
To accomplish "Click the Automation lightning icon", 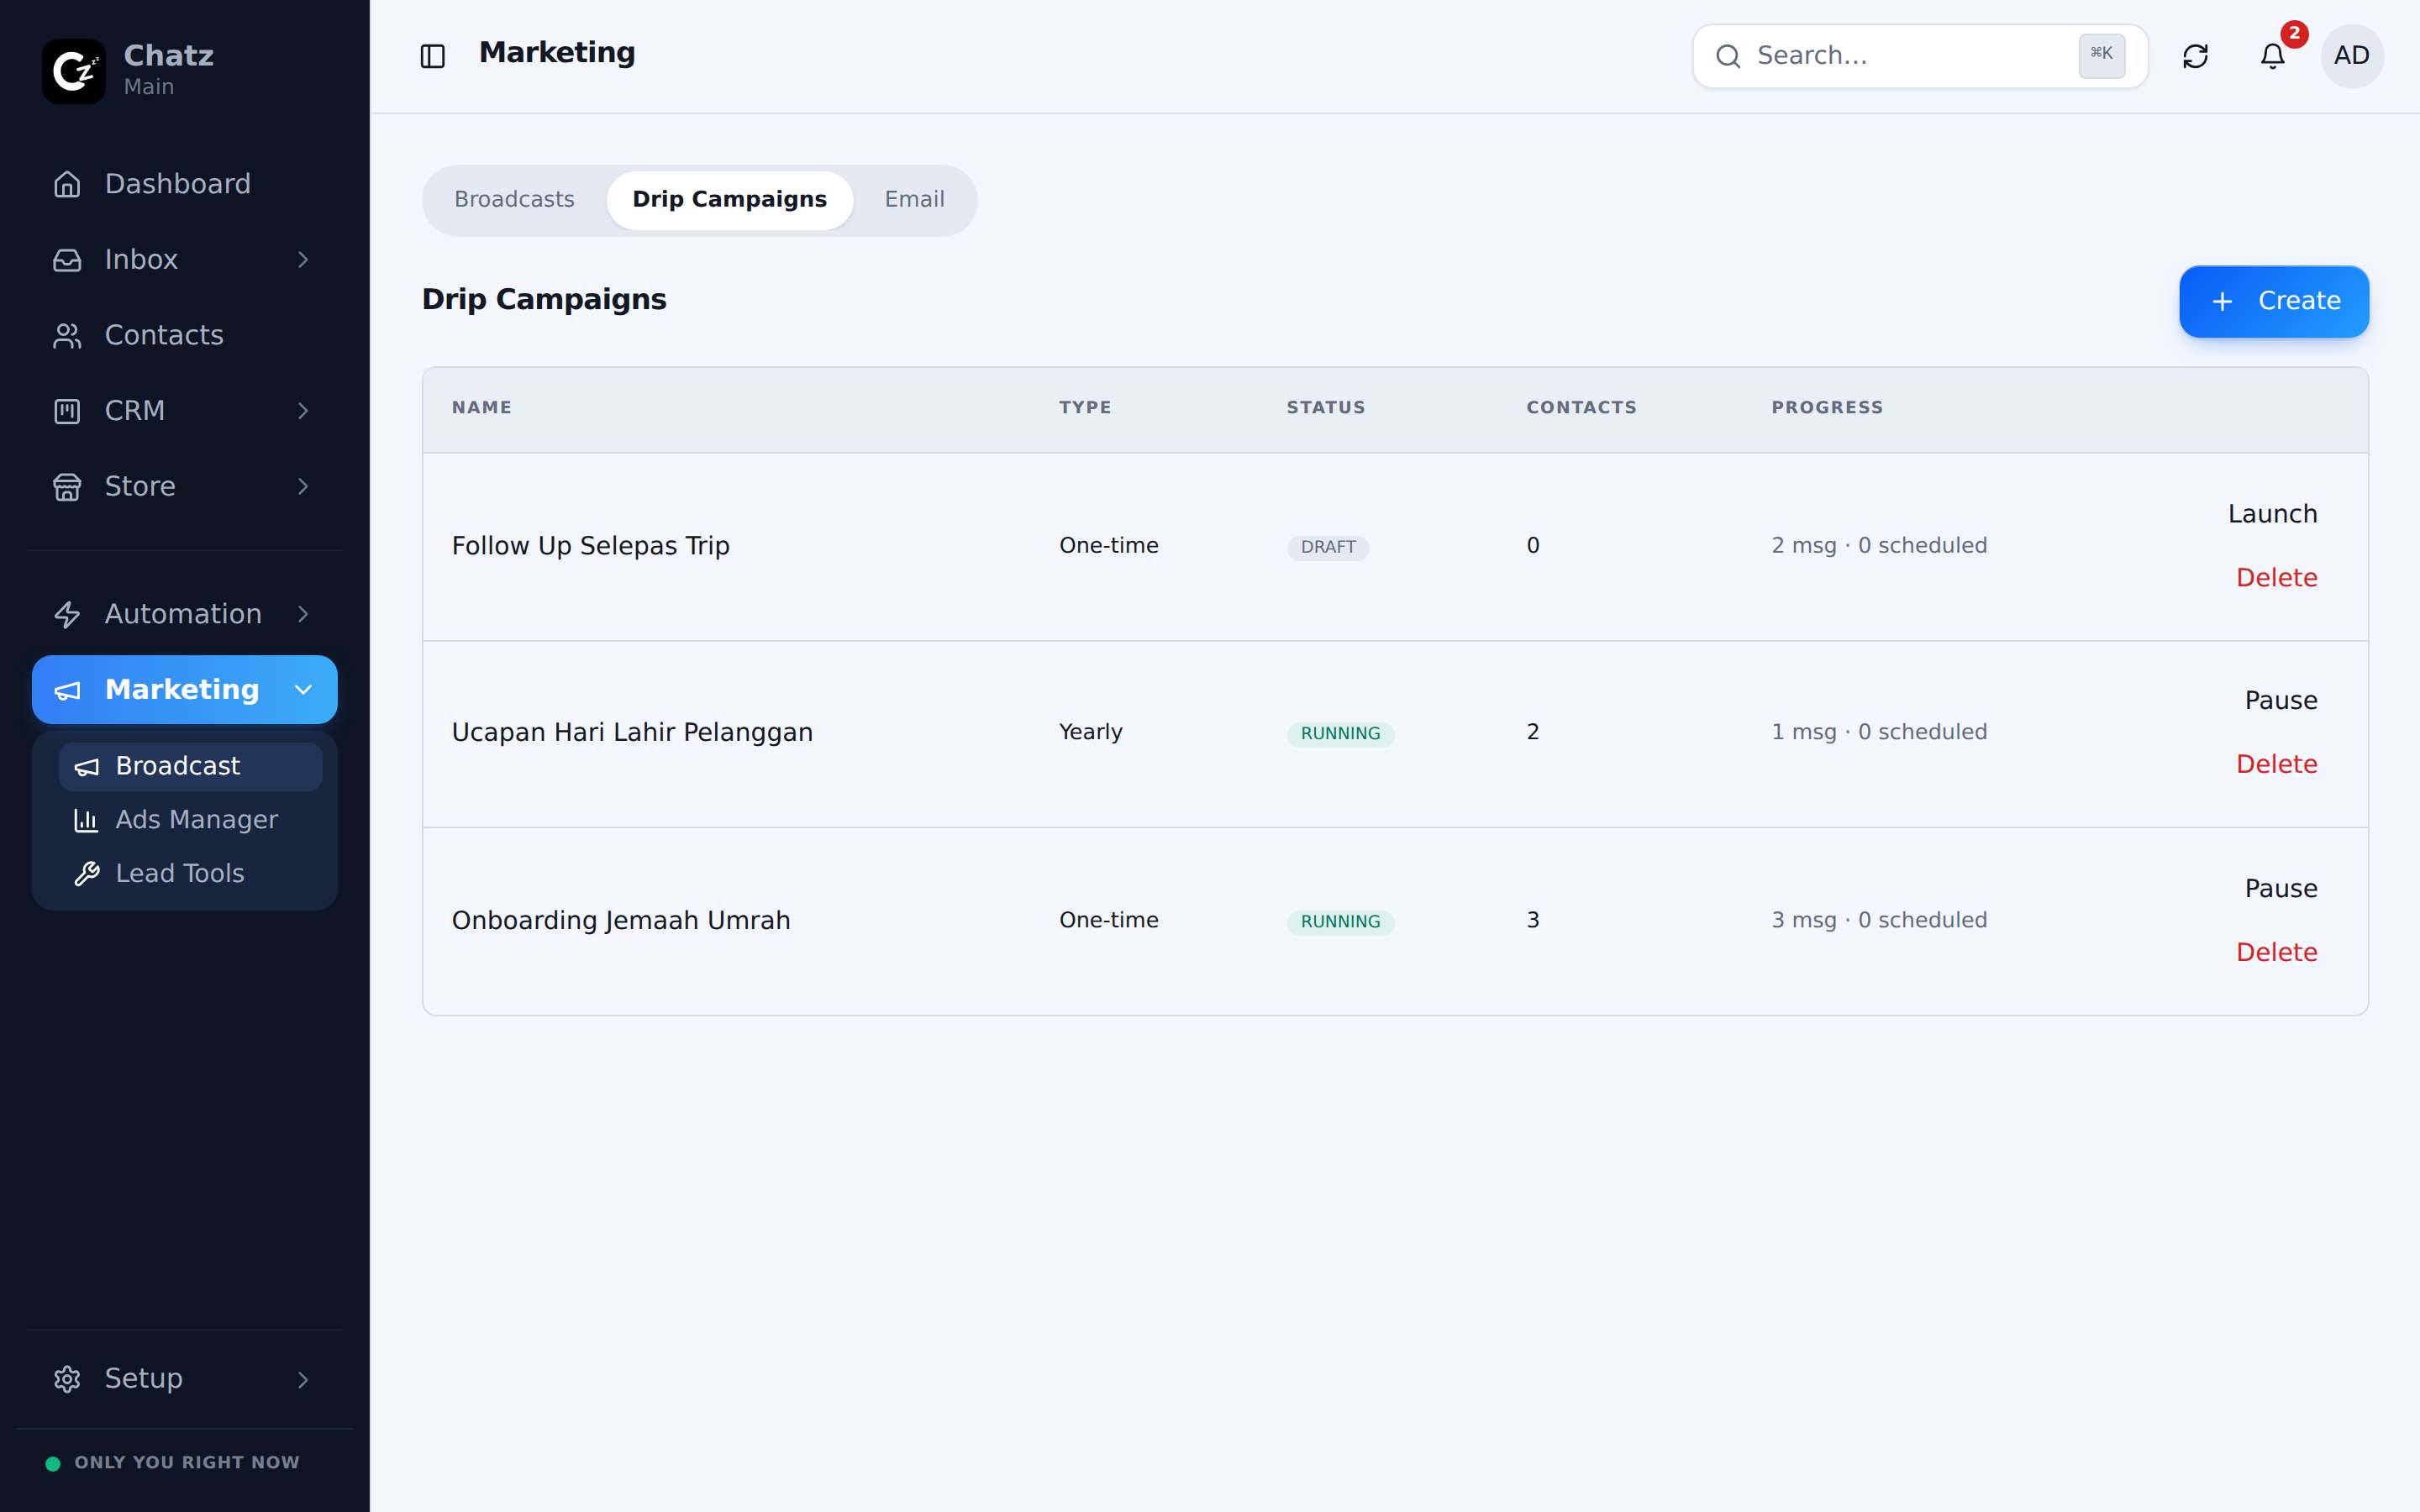I will tap(67, 614).
